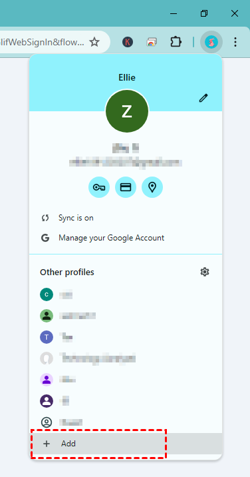Open the addresses location pin icon

point(152,187)
